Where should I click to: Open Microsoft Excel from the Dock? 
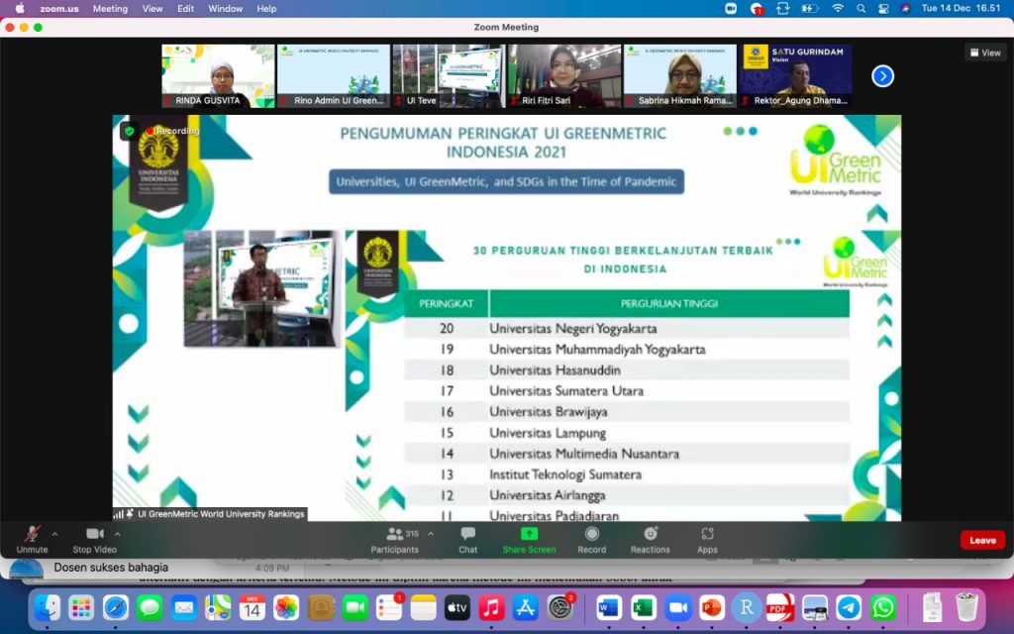tap(643, 608)
